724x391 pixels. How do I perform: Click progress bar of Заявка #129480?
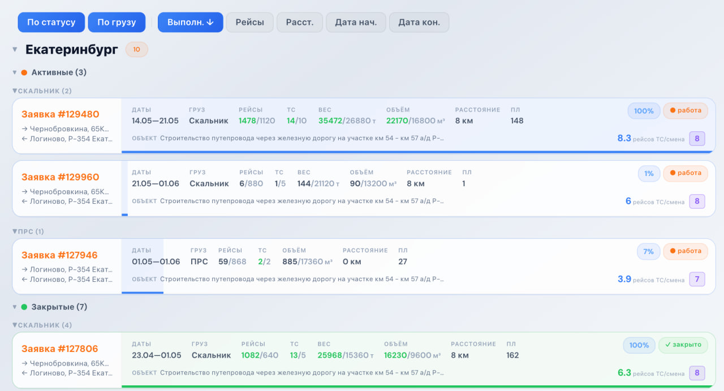click(x=419, y=152)
